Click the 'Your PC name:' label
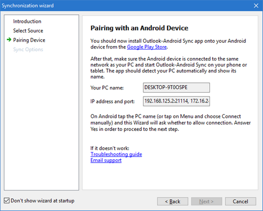The image size is (263, 211). click(107, 88)
